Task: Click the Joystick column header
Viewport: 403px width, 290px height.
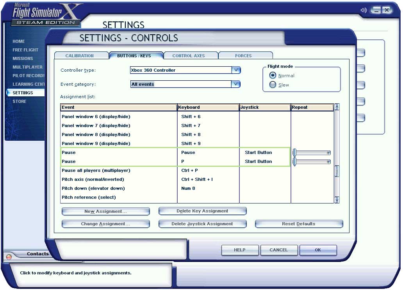Action: (265, 107)
